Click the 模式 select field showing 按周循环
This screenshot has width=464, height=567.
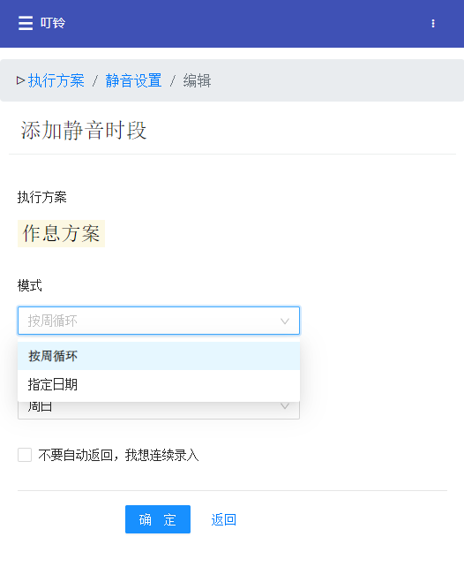pos(159,321)
